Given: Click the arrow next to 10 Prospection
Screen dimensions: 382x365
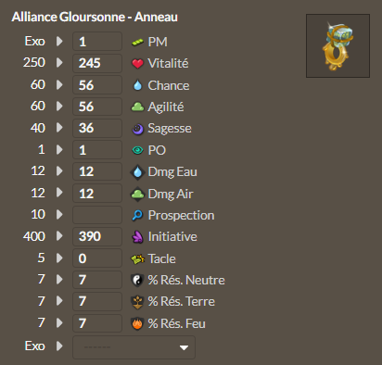Looking at the screenshot, I should 59,215.
